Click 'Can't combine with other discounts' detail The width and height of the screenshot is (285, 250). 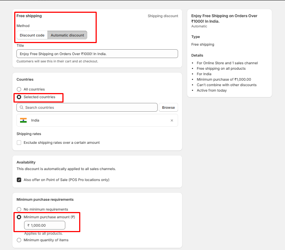point(227,85)
